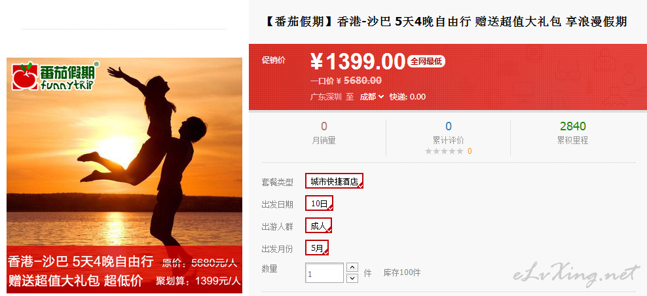Viewport: 647px width, 296px height.
Task: Select the 5月 departure month option
Action: click(317, 248)
